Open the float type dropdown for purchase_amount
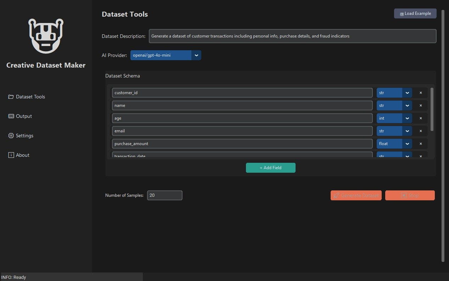The image size is (449, 281). 394,144
